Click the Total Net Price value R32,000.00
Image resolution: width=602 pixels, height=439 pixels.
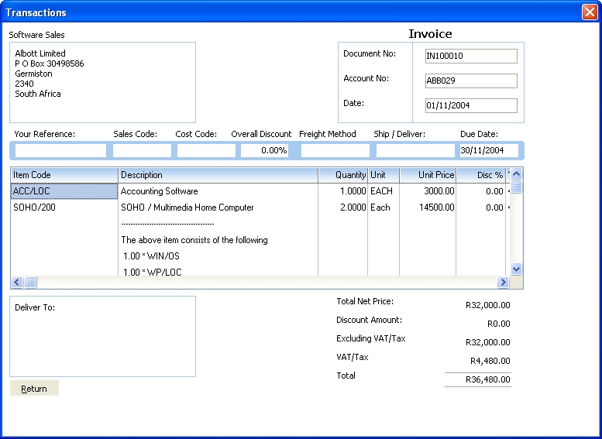point(487,306)
